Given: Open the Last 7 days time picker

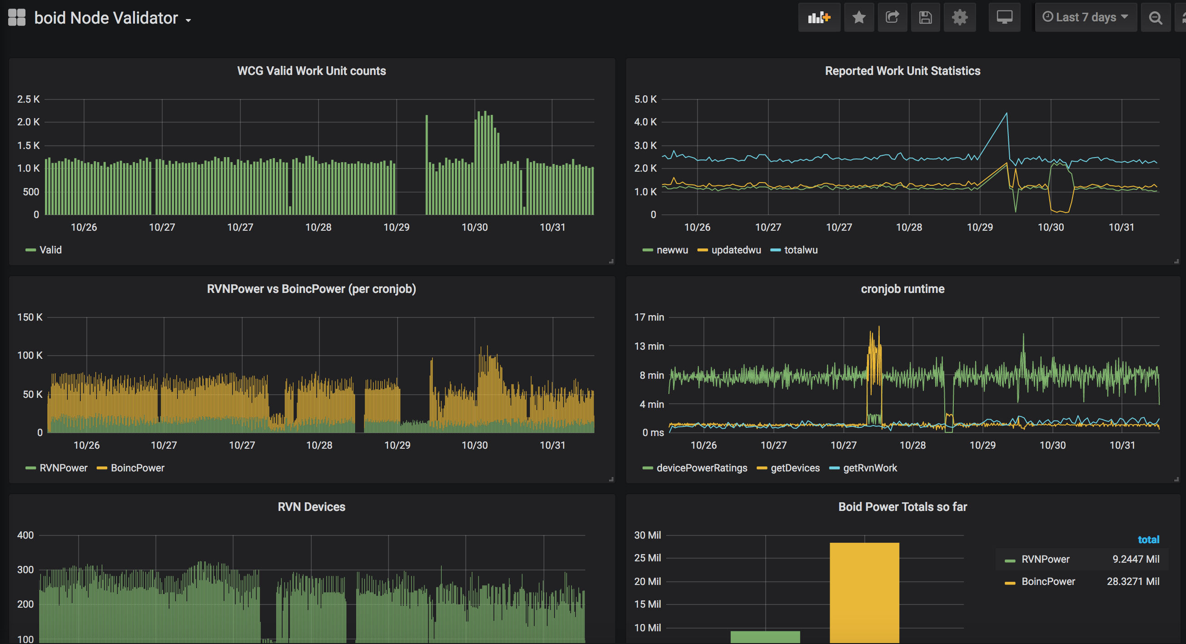Looking at the screenshot, I should [x=1085, y=17].
